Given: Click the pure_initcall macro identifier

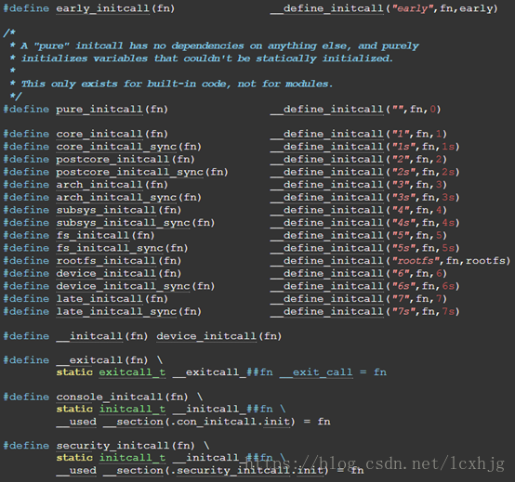Looking at the screenshot, I should click(99, 109).
